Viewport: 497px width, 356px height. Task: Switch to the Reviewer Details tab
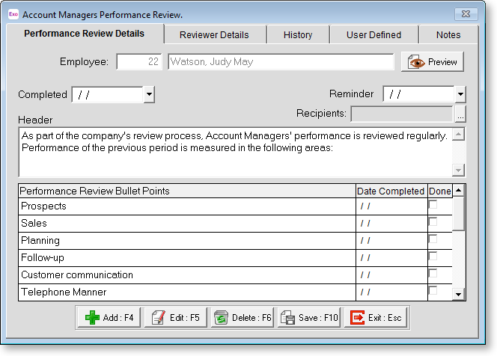click(x=214, y=34)
